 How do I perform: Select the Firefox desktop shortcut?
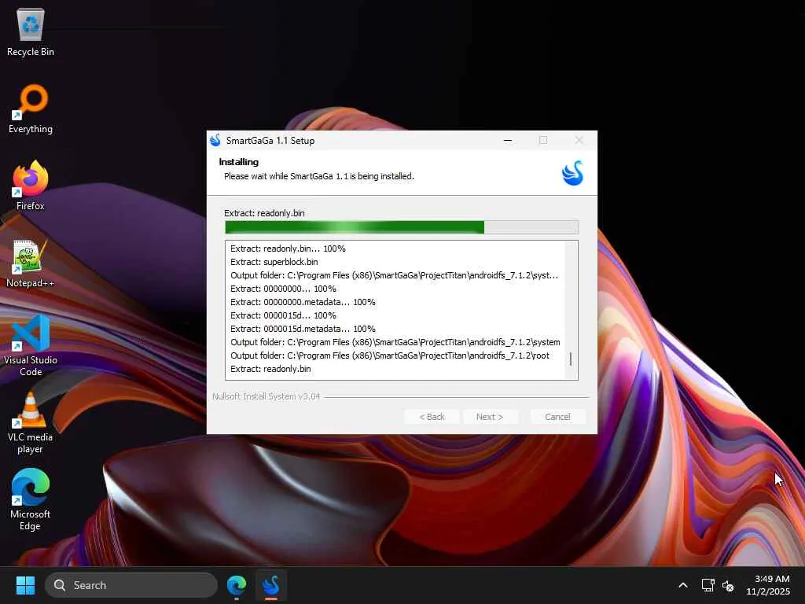(x=31, y=186)
